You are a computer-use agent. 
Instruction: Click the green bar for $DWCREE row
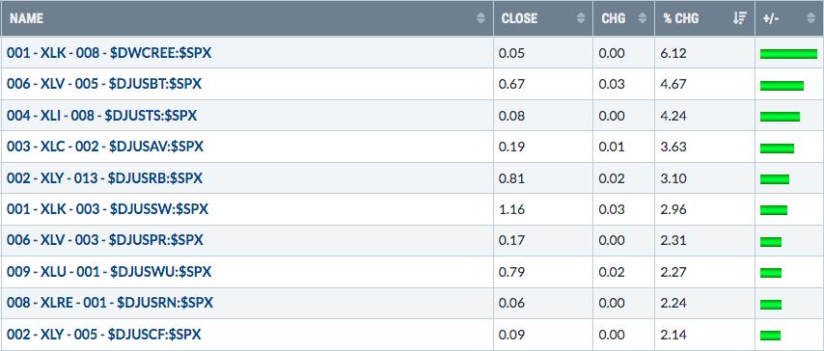[789, 54]
